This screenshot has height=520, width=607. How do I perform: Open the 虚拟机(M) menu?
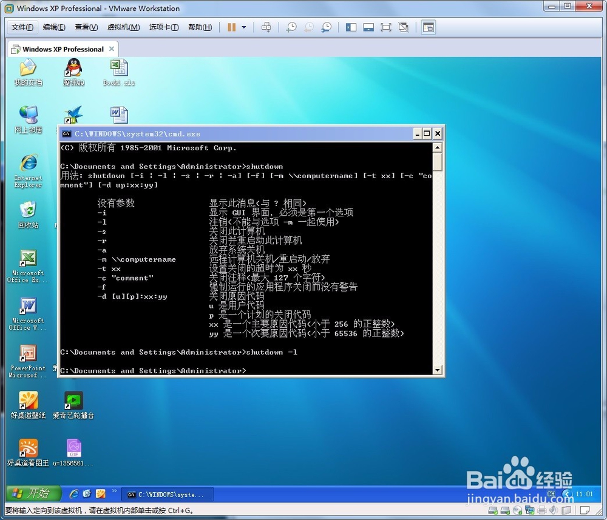(123, 27)
